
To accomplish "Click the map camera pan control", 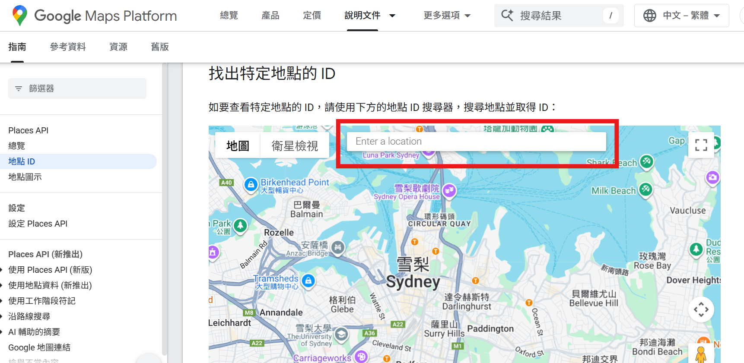I will click(701, 309).
